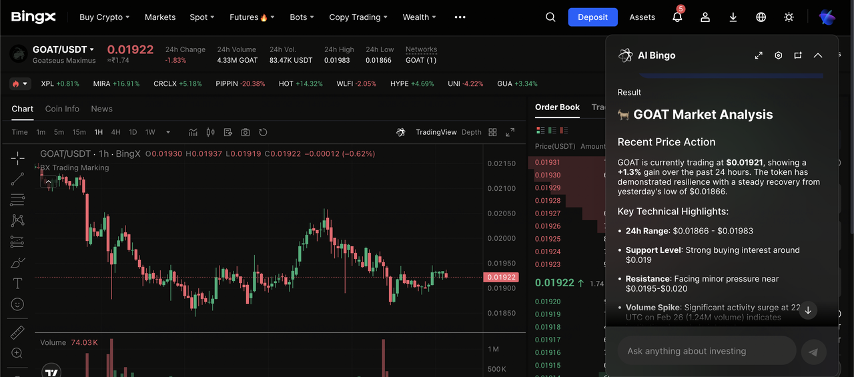Switch to the Coin Info tab
Image resolution: width=854 pixels, height=377 pixels.
click(62, 109)
